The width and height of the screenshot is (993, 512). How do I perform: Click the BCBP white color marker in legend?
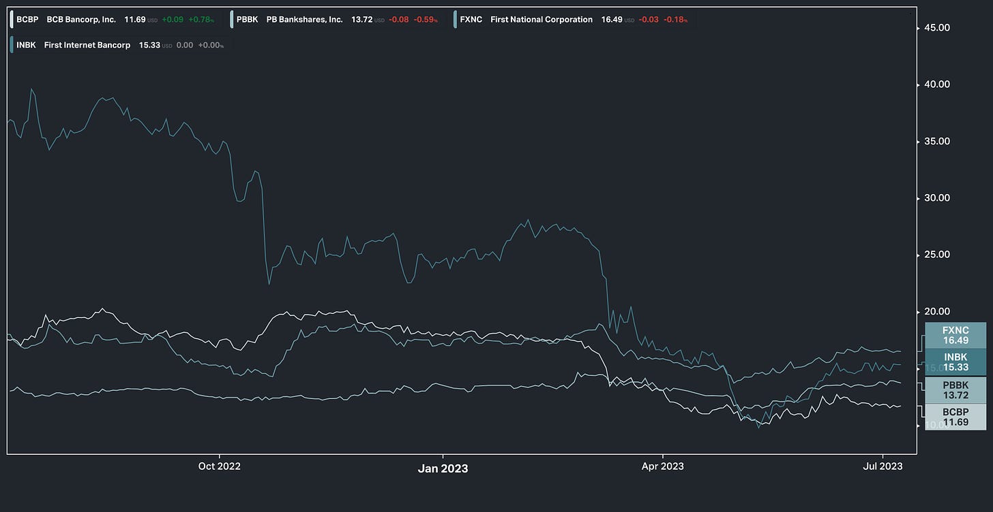pos(12,20)
